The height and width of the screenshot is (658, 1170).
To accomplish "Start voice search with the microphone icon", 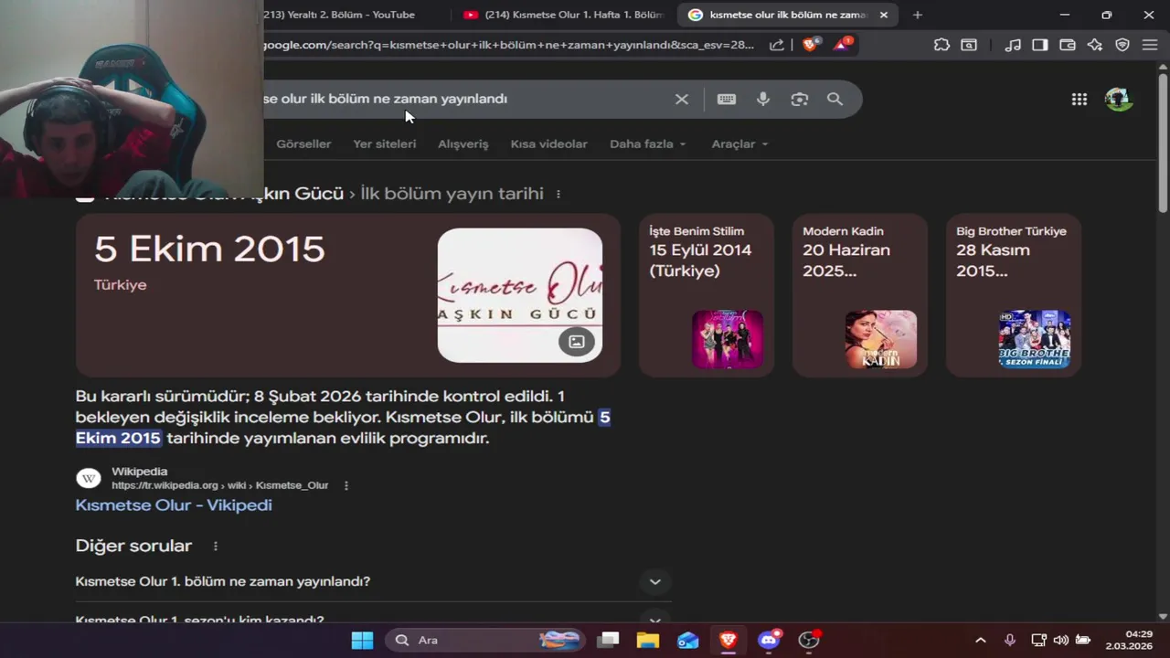I will (x=763, y=99).
